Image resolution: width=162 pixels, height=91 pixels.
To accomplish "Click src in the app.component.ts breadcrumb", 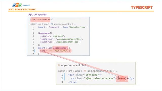I will pyautogui.click(x=40, y=24).
